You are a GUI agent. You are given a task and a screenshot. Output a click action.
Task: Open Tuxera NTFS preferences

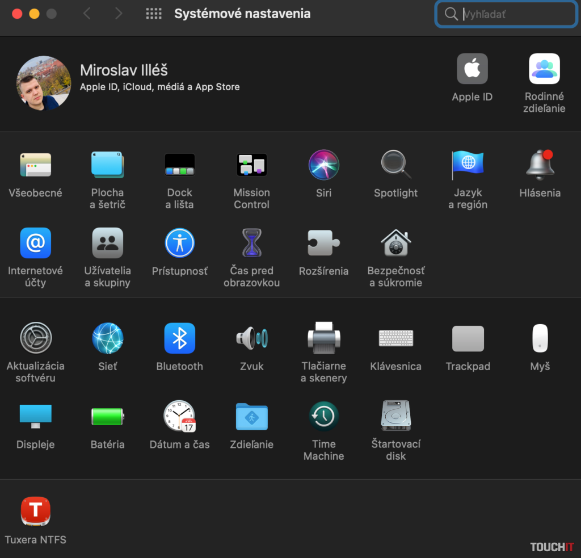click(x=35, y=511)
